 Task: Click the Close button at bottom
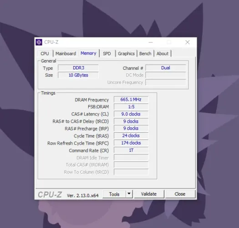(180, 194)
